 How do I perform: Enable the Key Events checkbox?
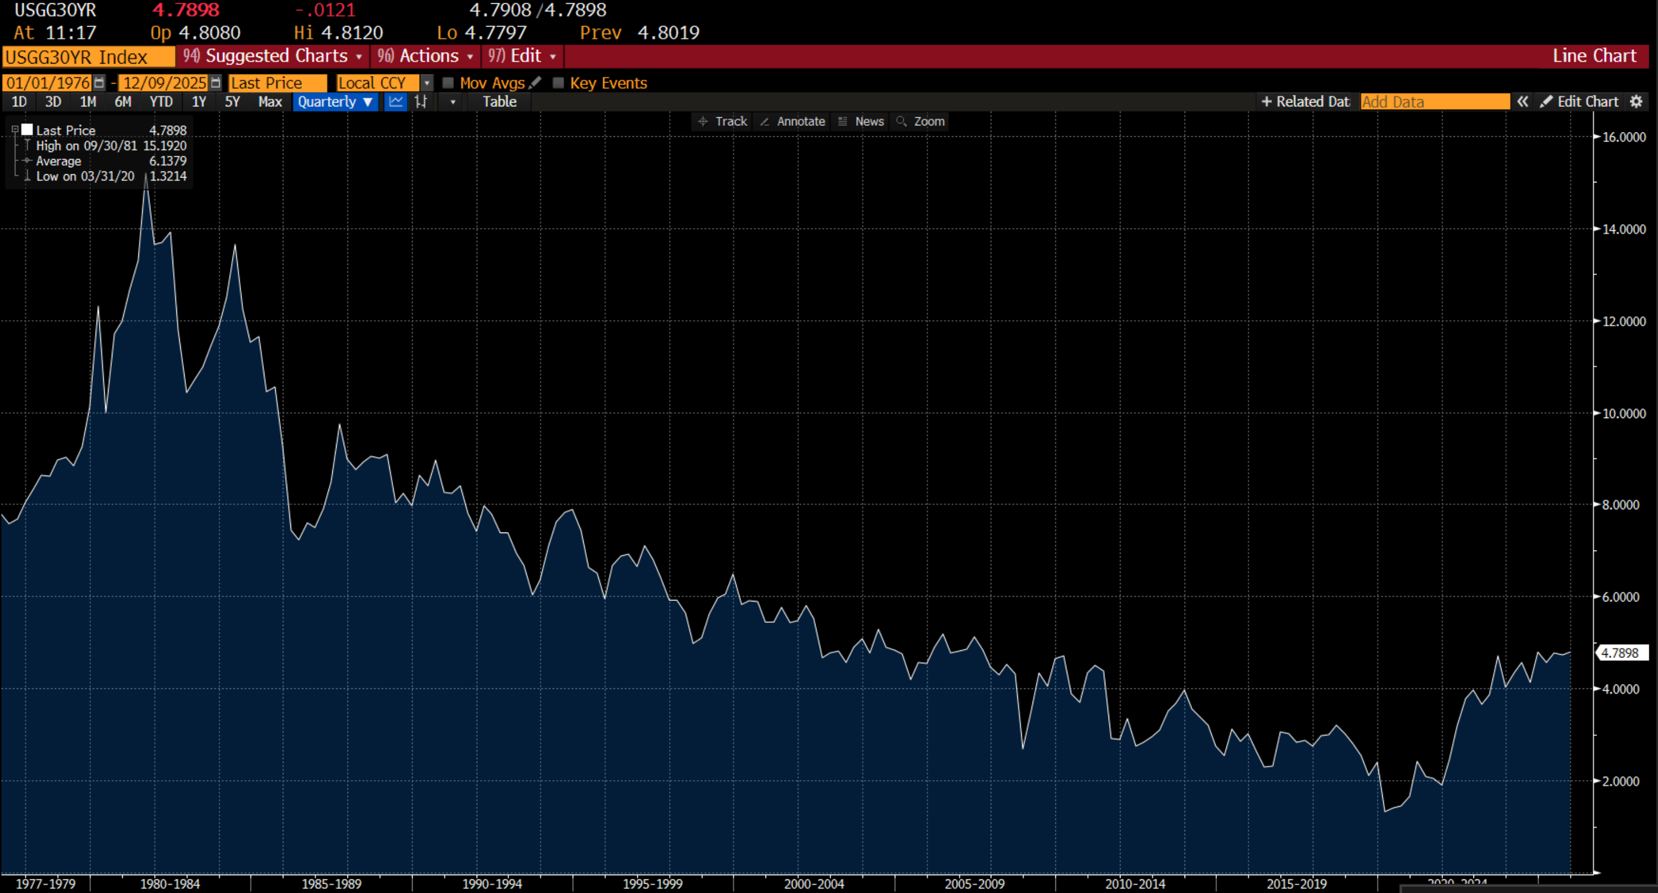coord(558,83)
